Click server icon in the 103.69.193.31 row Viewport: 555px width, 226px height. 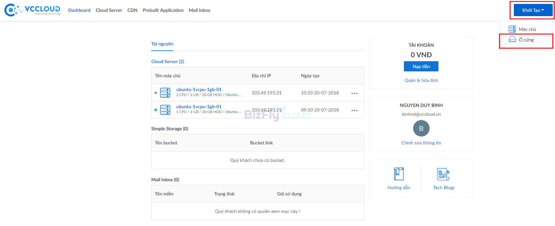tap(165, 93)
